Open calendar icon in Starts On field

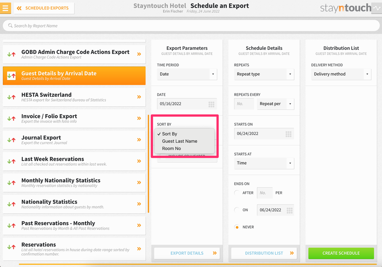pos(289,134)
